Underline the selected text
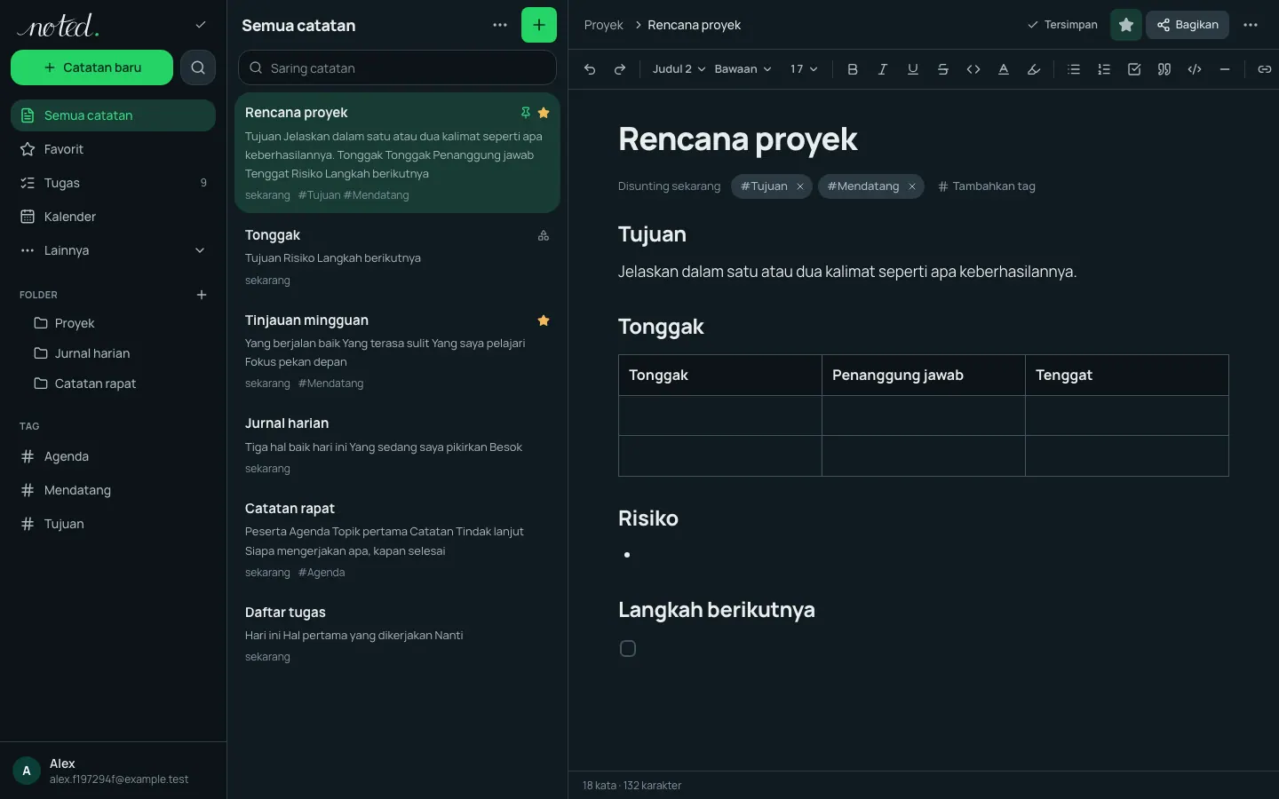This screenshot has height=799, width=1279. tap(913, 69)
